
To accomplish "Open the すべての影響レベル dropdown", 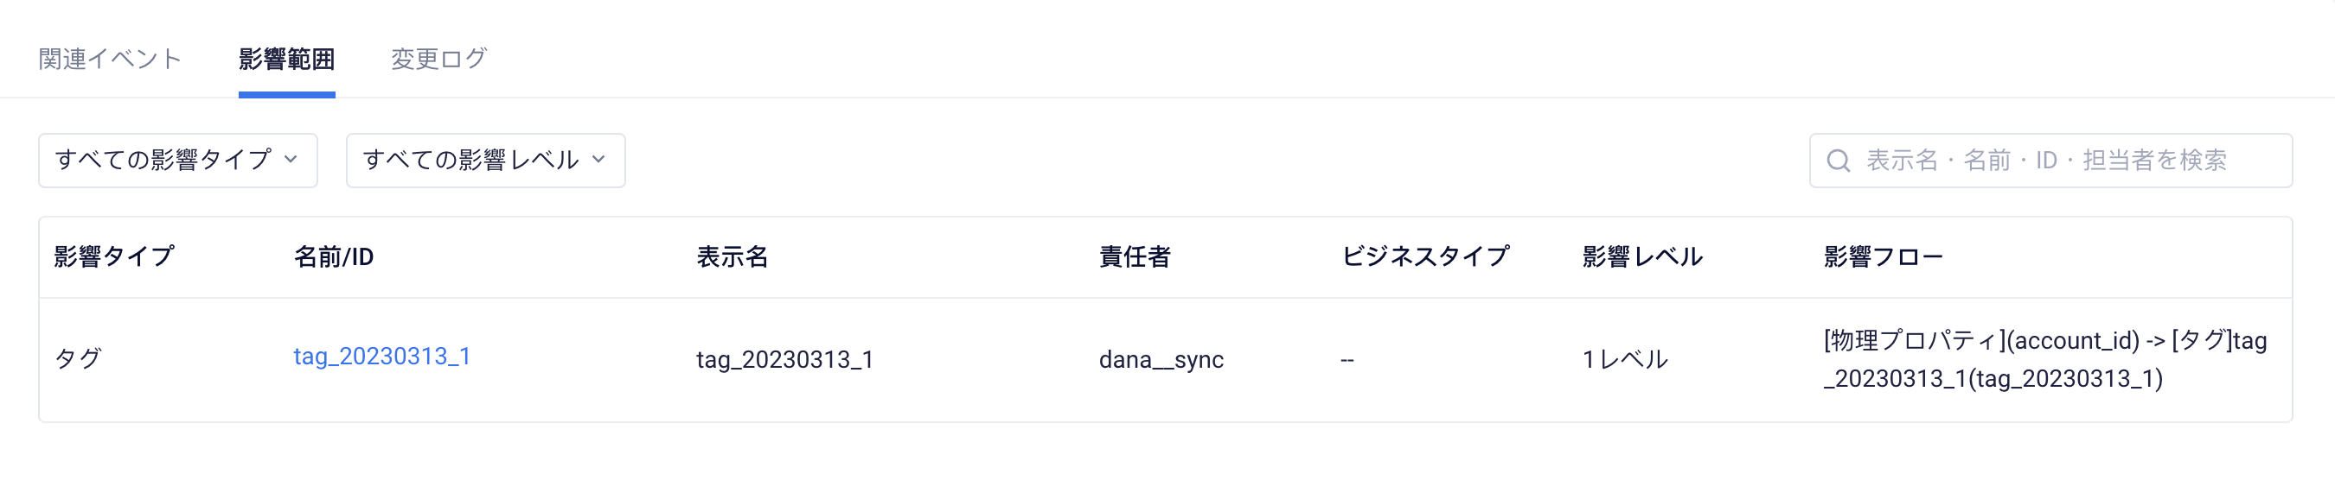I will click(485, 161).
